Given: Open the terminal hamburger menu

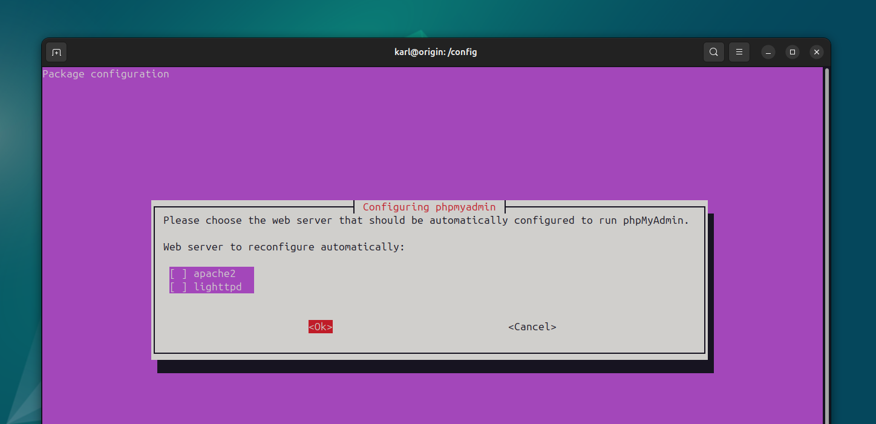Looking at the screenshot, I should click(x=739, y=52).
